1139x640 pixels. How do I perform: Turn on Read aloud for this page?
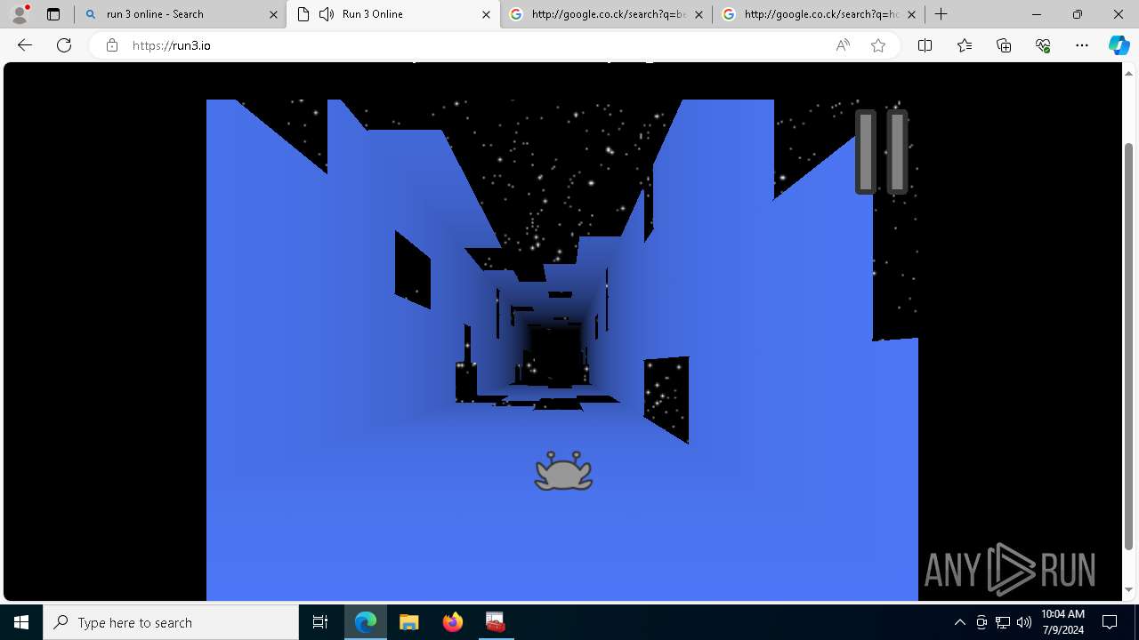pyautogui.click(x=843, y=45)
